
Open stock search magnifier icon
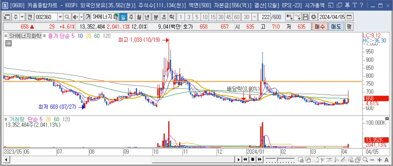[67, 17]
